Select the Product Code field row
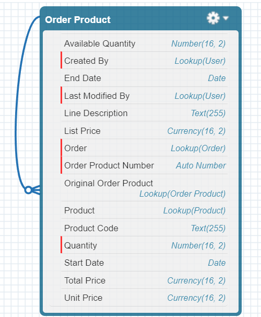The width and height of the screenshot is (261, 317). tap(144, 228)
